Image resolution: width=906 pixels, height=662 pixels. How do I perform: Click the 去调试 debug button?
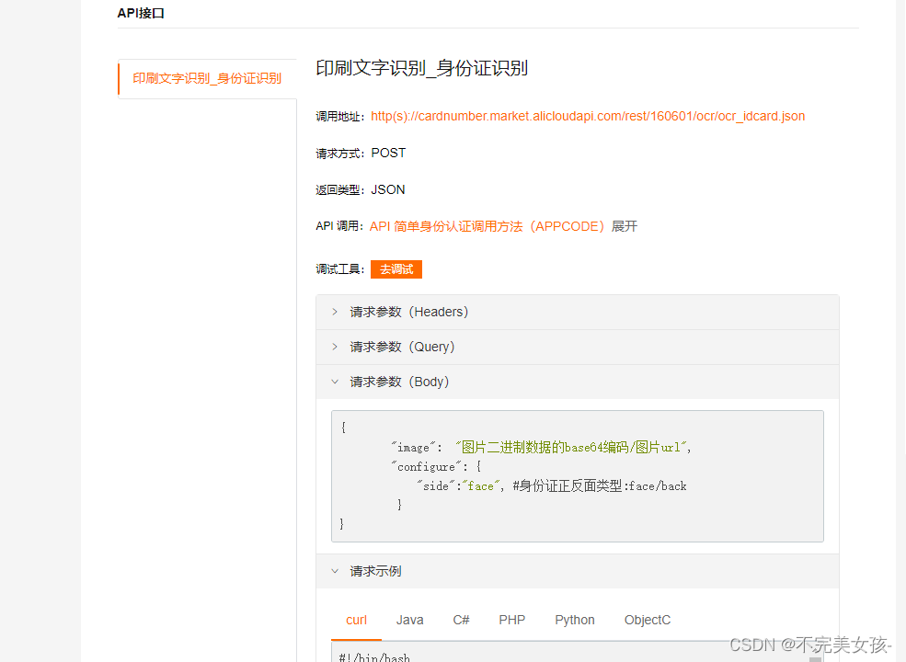[x=396, y=269]
